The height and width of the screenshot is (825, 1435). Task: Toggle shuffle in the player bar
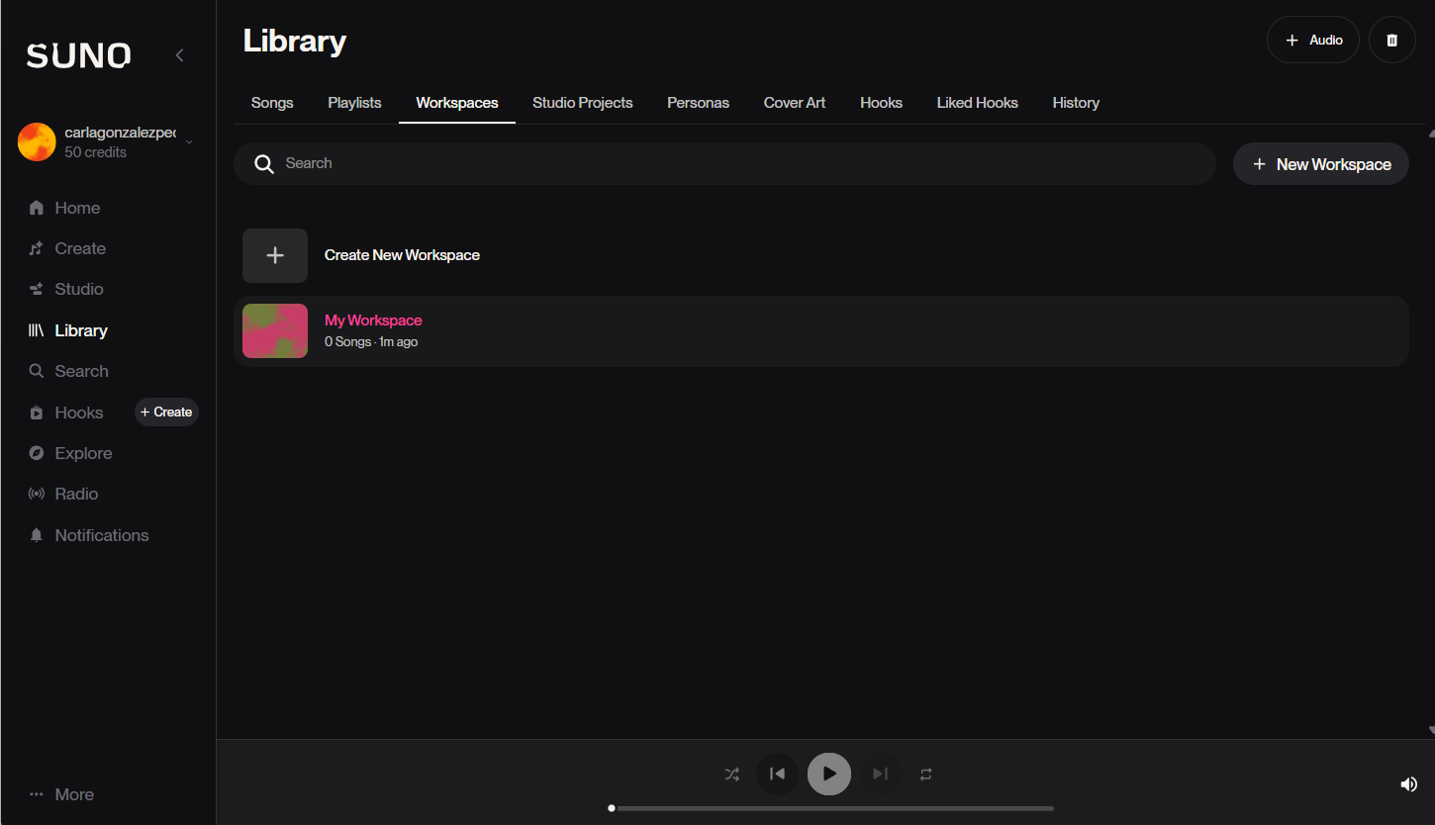click(x=731, y=775)
